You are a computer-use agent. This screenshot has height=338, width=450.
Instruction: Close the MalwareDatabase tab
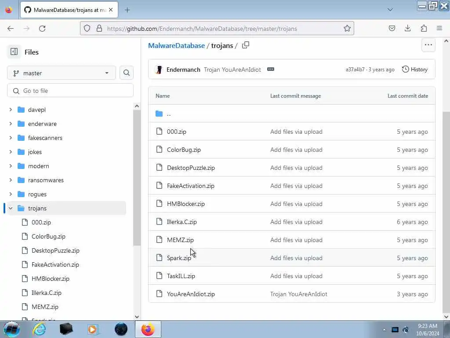click(111, 10)
